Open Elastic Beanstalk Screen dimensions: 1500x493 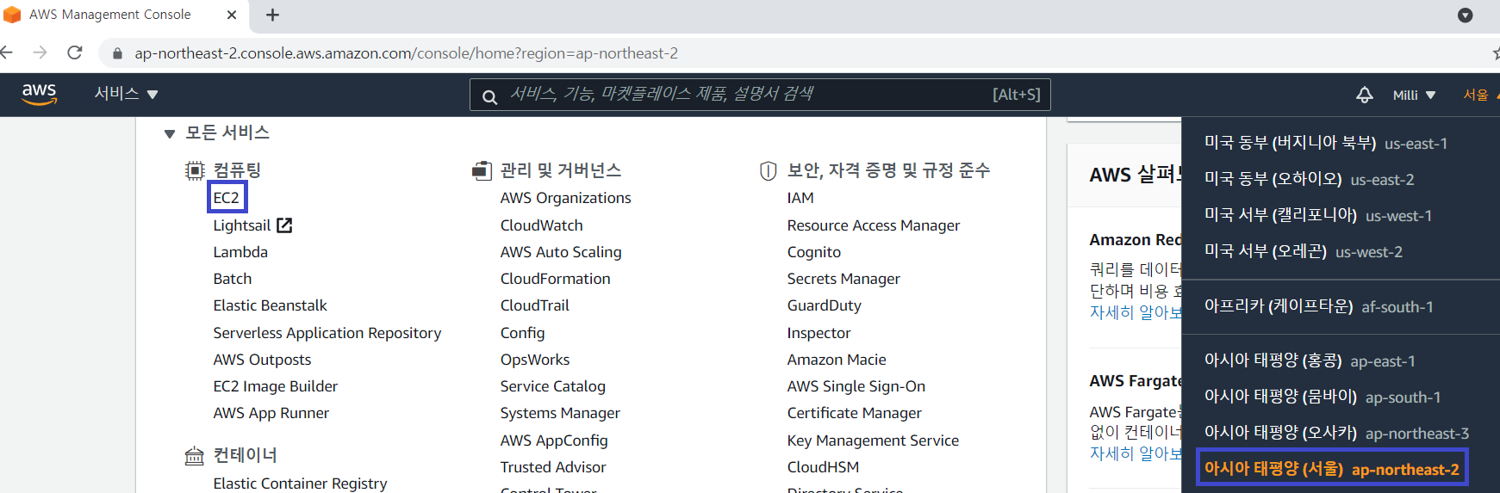click(x=271, y=305)
